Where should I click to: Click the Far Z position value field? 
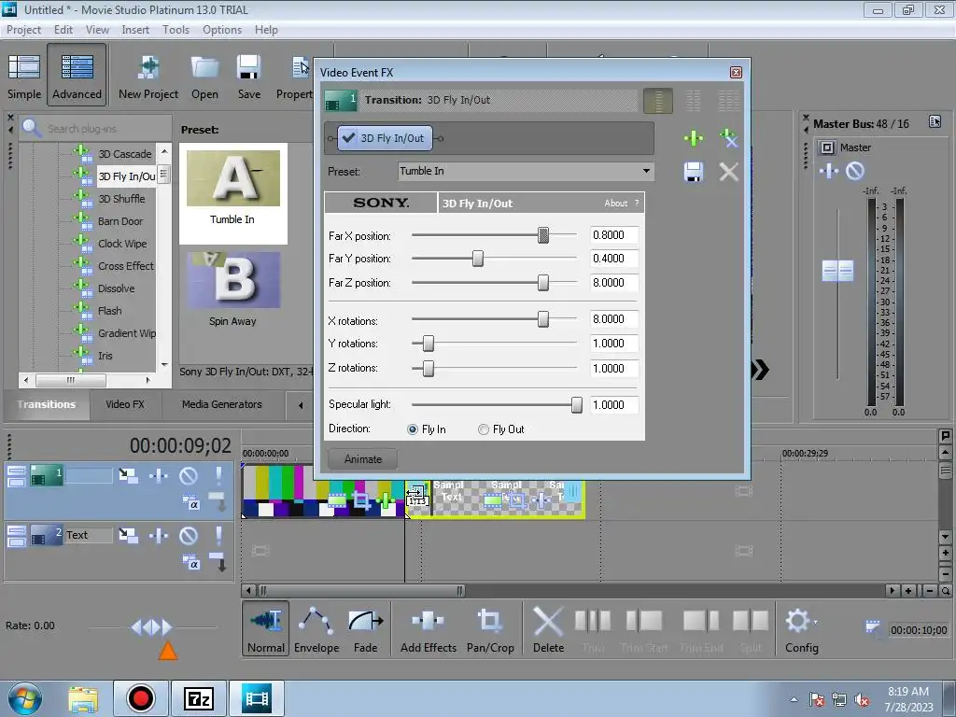(x=614, y=283)
